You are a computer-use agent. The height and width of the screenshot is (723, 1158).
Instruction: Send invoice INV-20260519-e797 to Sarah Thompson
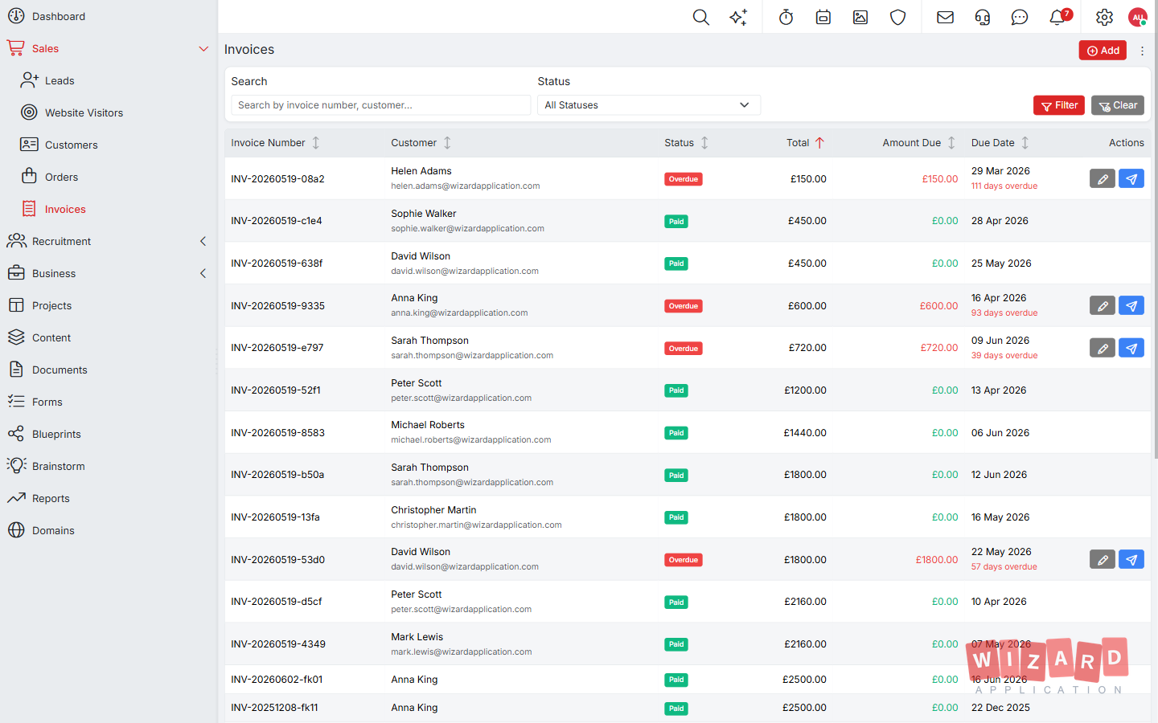click(x=1131, y=348)
